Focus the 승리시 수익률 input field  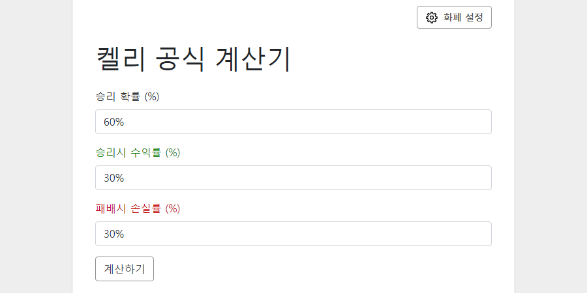coord(293,178)
